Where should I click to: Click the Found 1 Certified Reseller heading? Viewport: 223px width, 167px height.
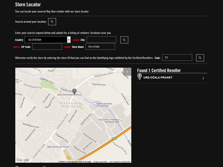pyautogui.click(x=159, y=70)
